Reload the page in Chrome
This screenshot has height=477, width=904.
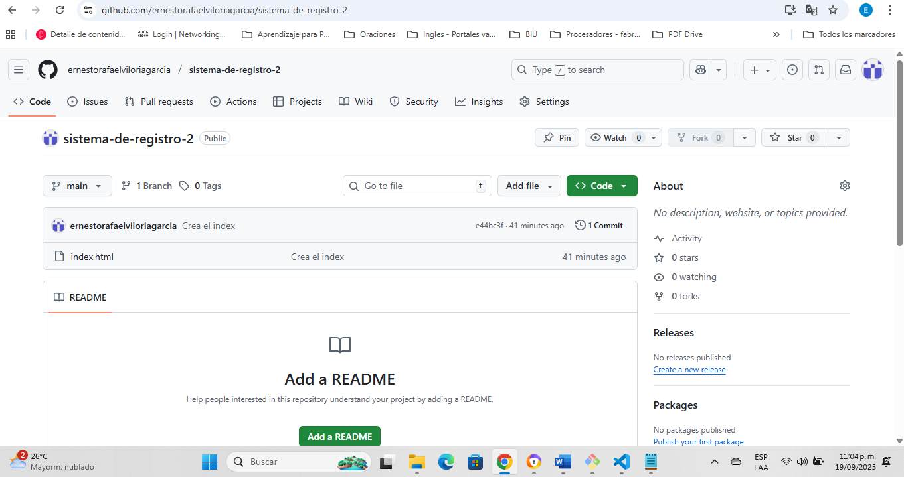pyautogui.click(x=60, y=10)
